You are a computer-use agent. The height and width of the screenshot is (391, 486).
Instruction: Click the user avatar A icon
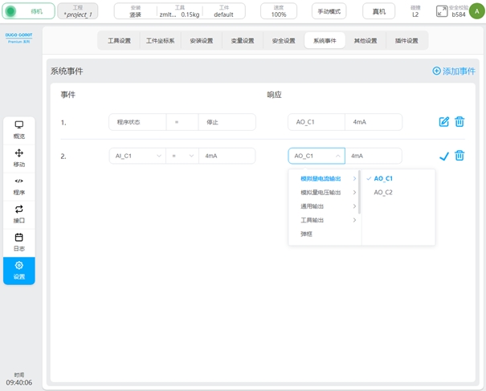(x=477, y=10)
